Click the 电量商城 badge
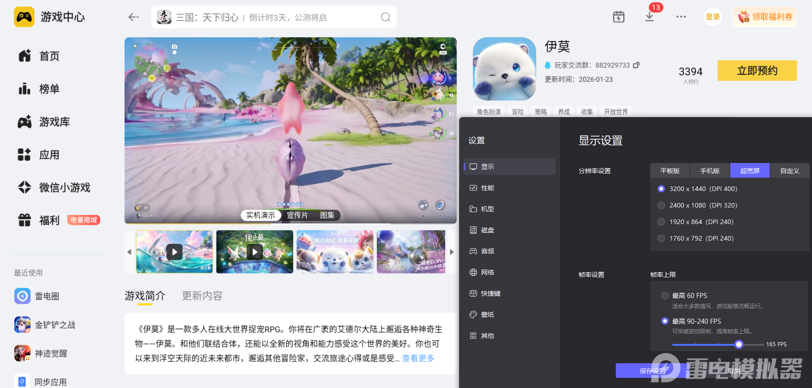This screenshot has height=388, width=812. pos(84,220)
